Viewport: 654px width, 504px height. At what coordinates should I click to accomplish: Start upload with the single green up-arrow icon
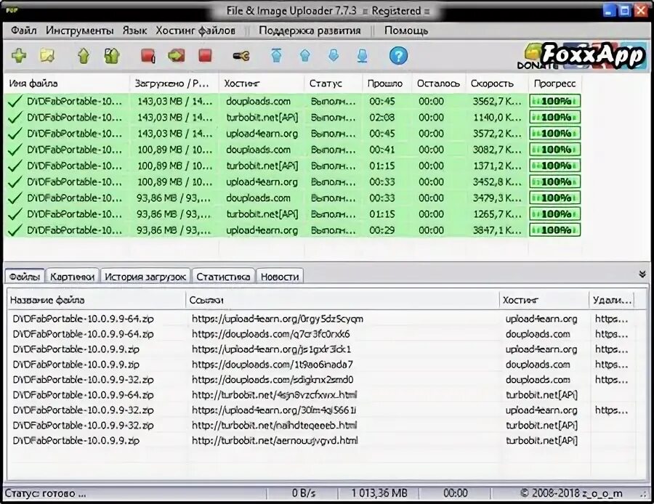point(84,55)
